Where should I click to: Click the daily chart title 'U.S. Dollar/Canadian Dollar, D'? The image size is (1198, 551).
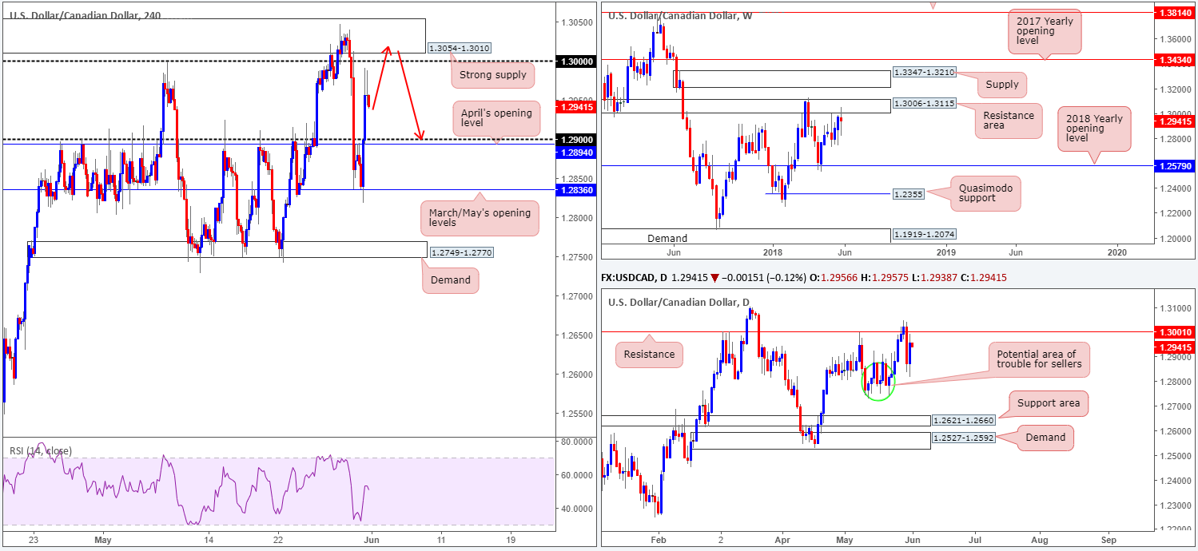(679, 303)
